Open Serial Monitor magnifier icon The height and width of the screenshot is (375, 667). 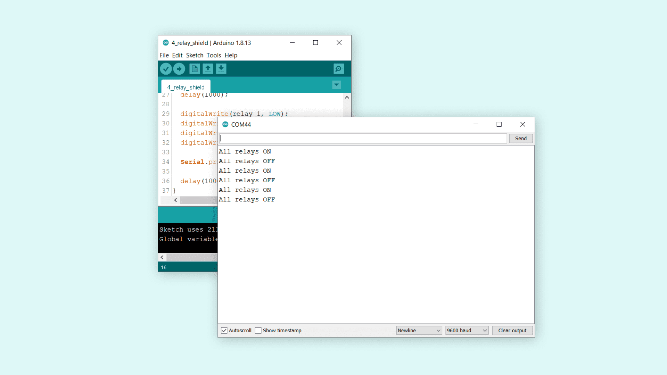pyautogui.click(x=338, y=69)
